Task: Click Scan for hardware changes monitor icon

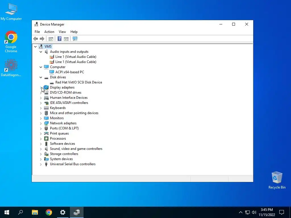Action: click(75, 39)
